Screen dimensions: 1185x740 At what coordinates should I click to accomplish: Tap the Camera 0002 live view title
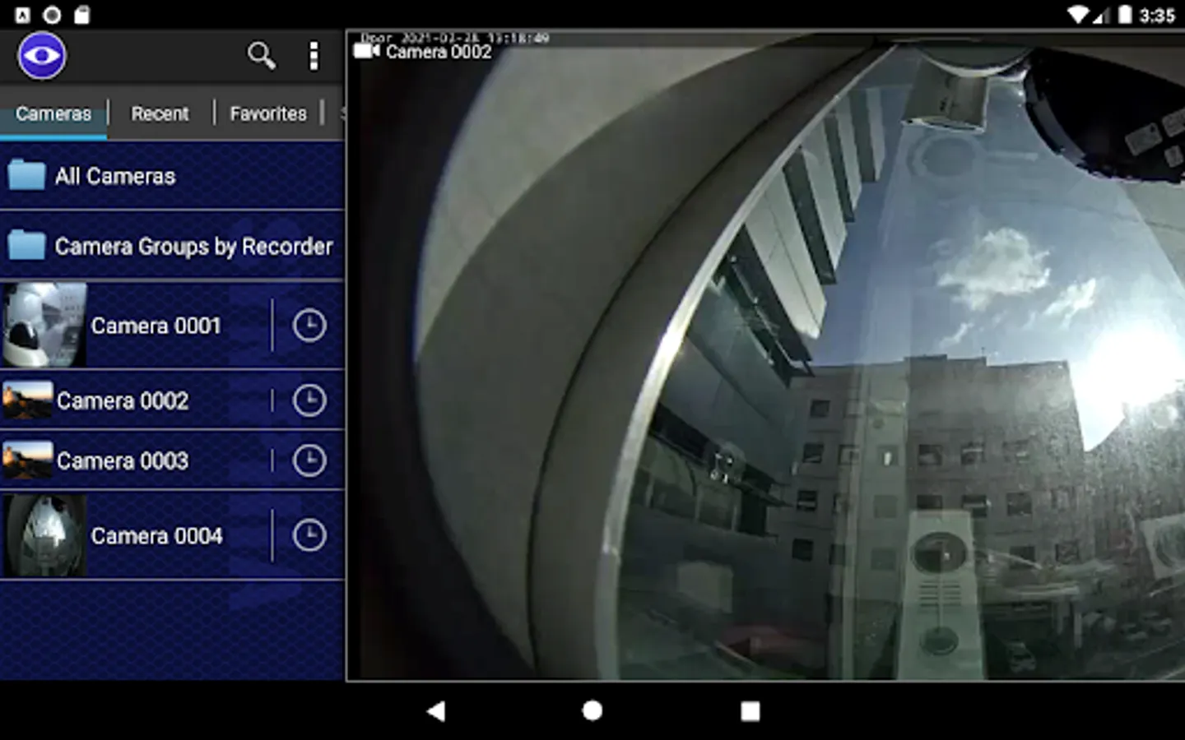[x=439, y=52]
